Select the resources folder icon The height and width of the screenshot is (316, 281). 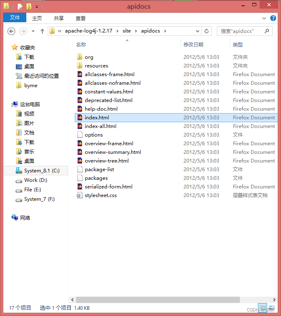[80, 65]
